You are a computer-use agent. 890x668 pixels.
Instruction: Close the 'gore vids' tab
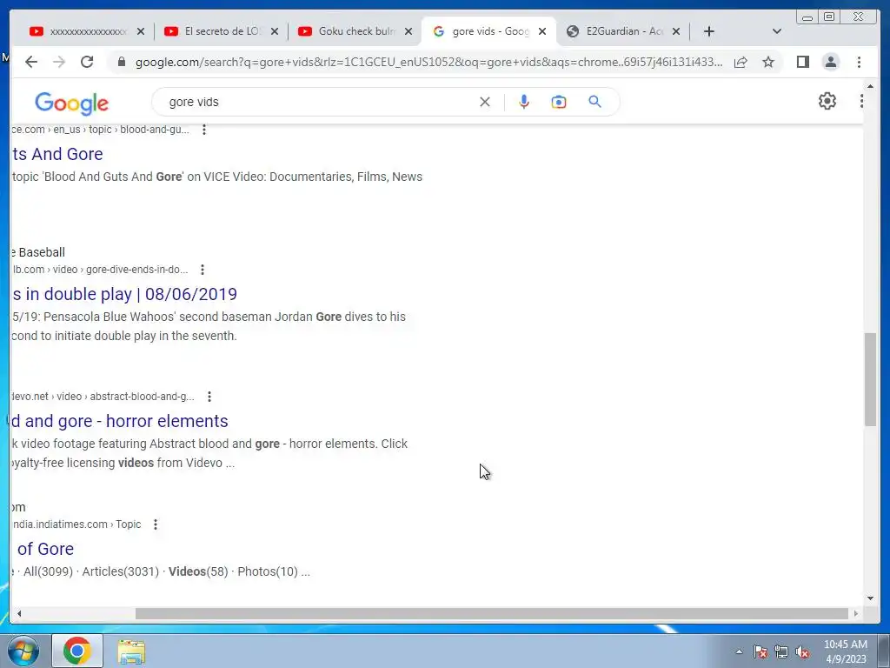click(x=542, y=31)
